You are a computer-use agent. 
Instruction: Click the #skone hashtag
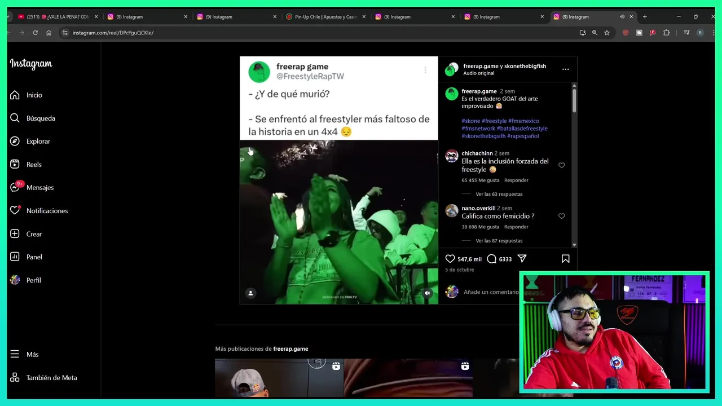click(471, 121)
